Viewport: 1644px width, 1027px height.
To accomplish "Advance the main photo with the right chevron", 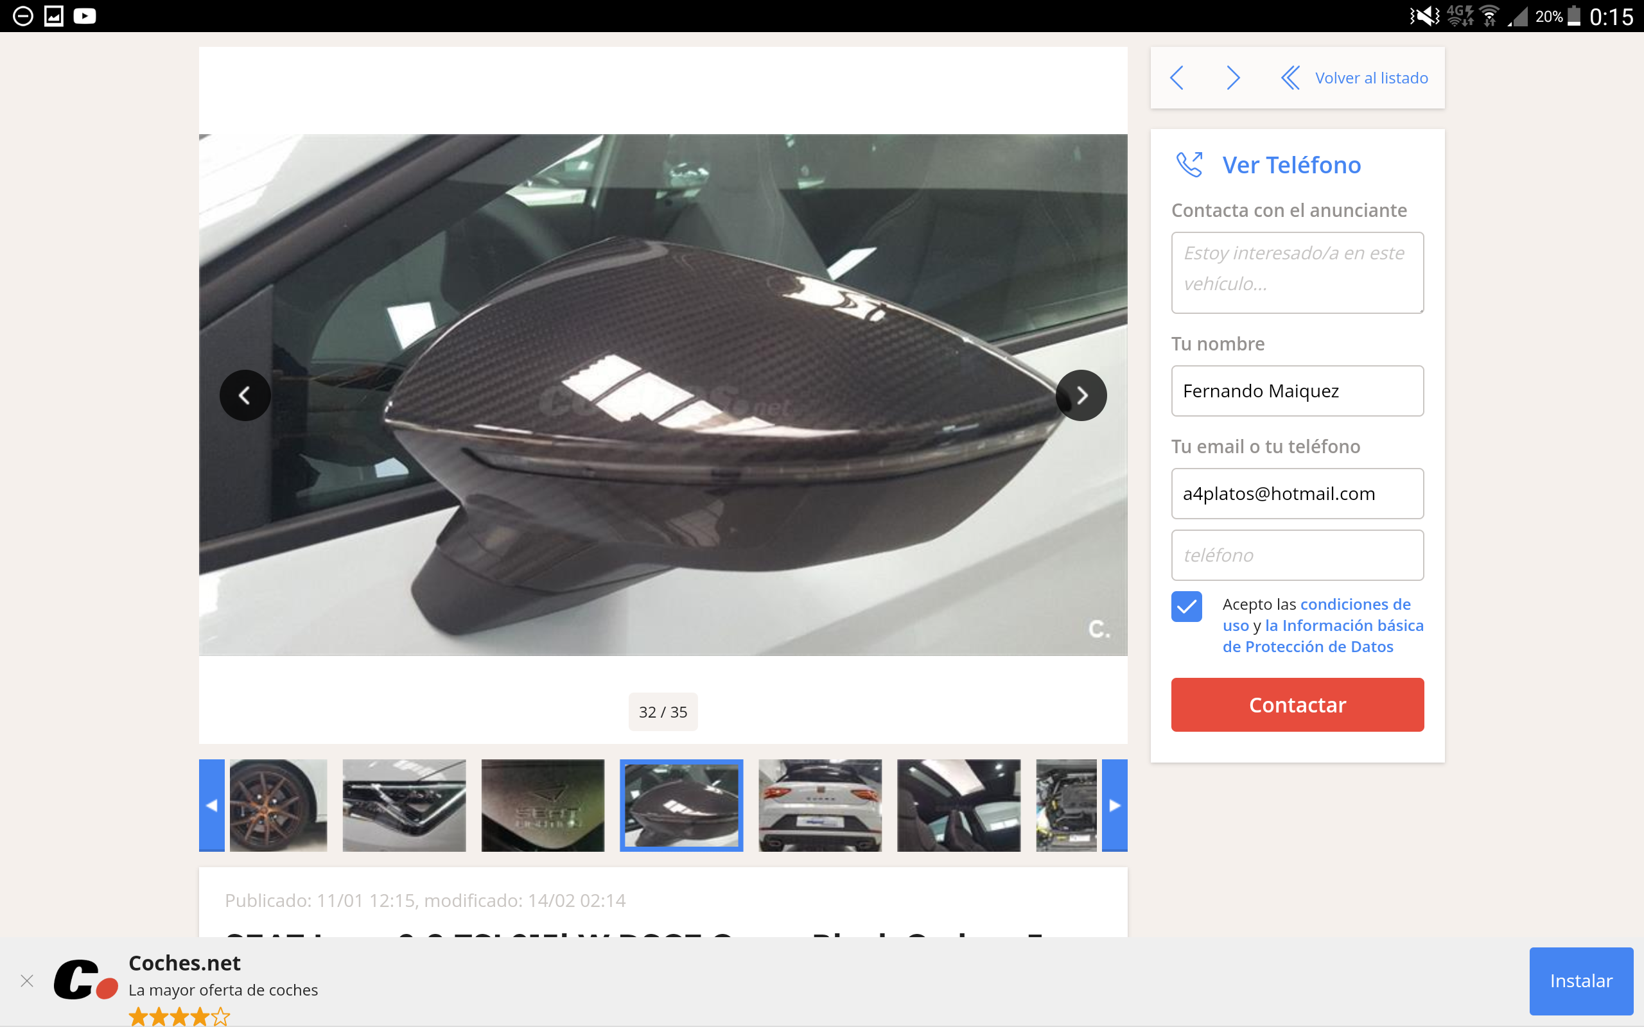I will pyautogui.click(x=1081, y=395).
